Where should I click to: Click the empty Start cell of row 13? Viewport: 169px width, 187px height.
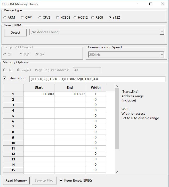tap(39, 159)
